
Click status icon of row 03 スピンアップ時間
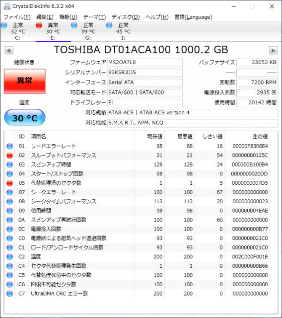(9, 164)
